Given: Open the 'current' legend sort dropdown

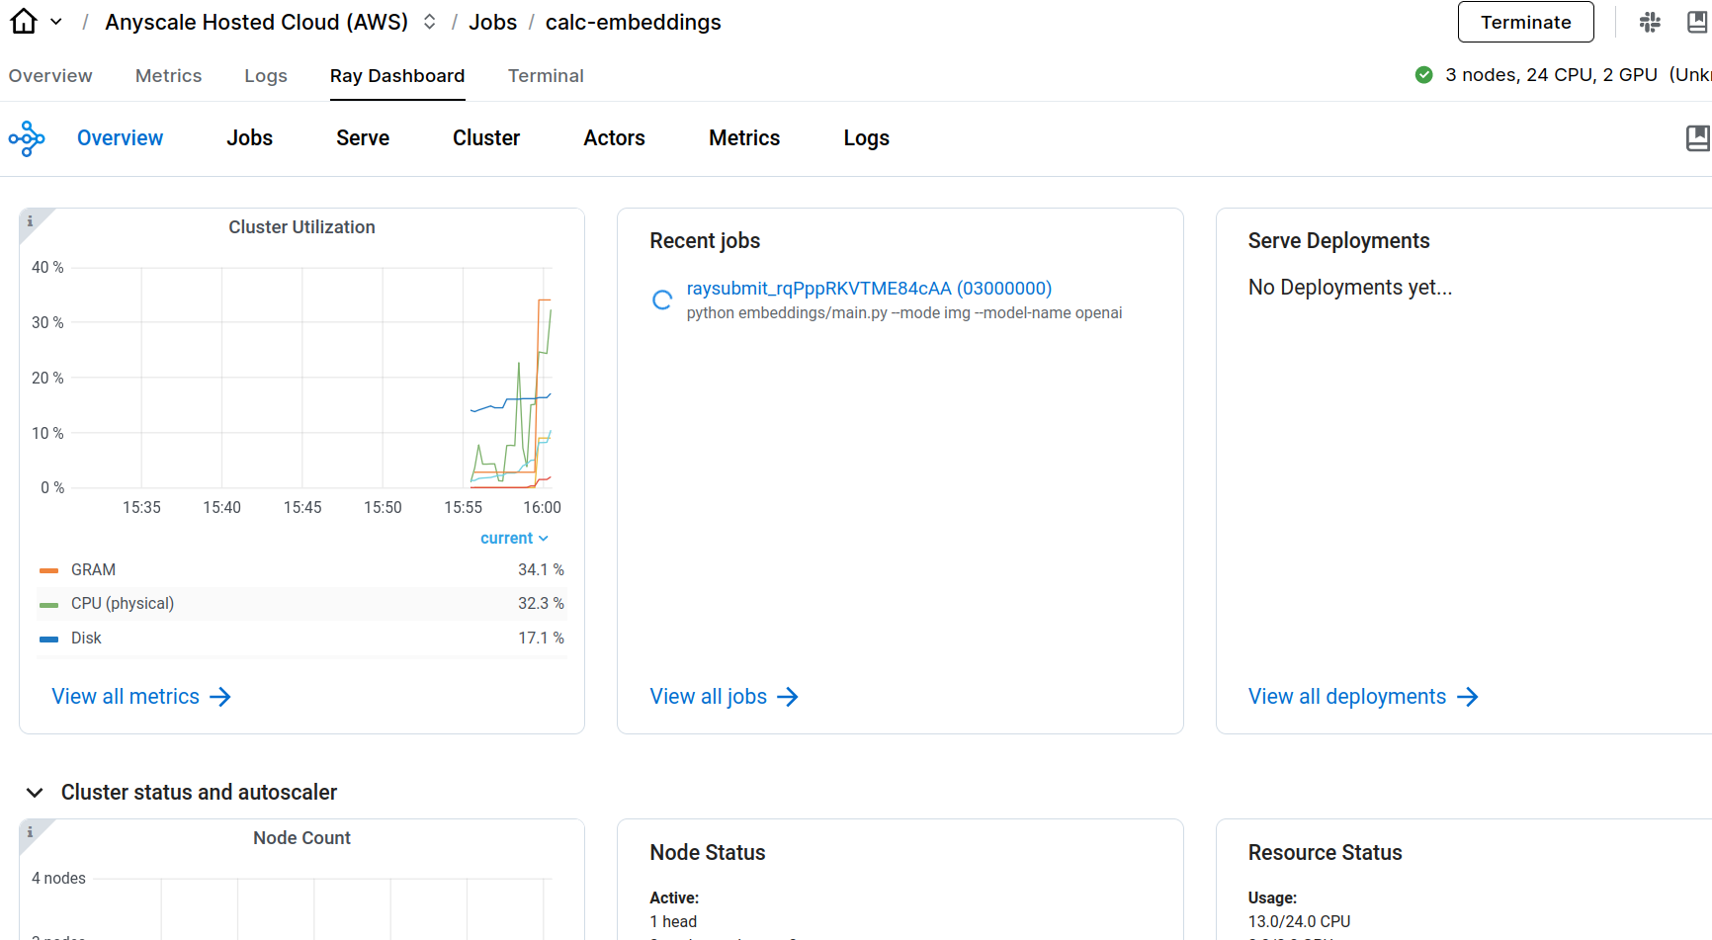Looking at the screenshot, I should click(514, 539).
